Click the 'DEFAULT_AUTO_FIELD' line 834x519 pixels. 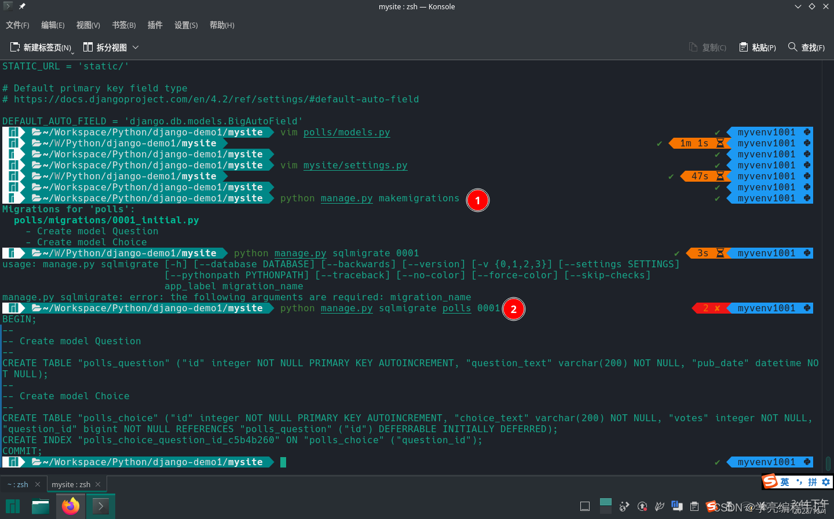click(x=153, y=121)
